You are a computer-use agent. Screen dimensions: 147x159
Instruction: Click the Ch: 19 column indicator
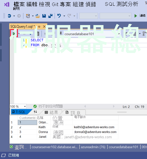point(140,107)
